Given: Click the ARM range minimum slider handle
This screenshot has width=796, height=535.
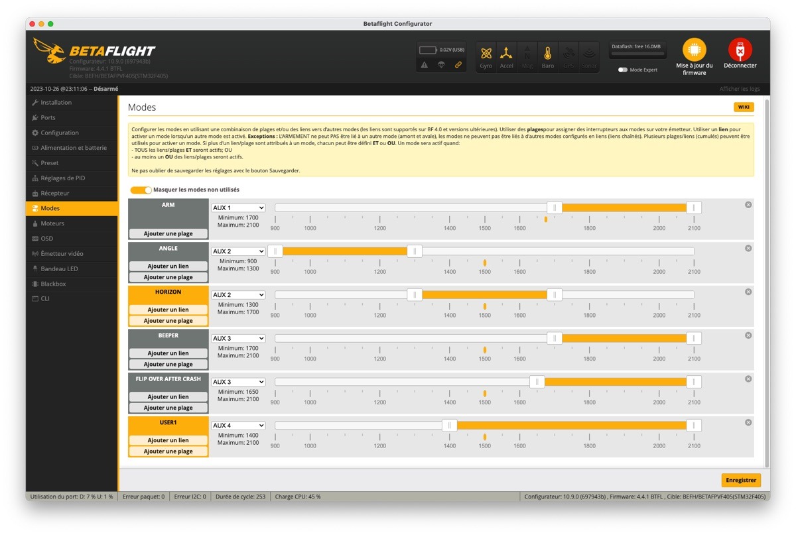Looking at the screenshot, I should (555, 208).
